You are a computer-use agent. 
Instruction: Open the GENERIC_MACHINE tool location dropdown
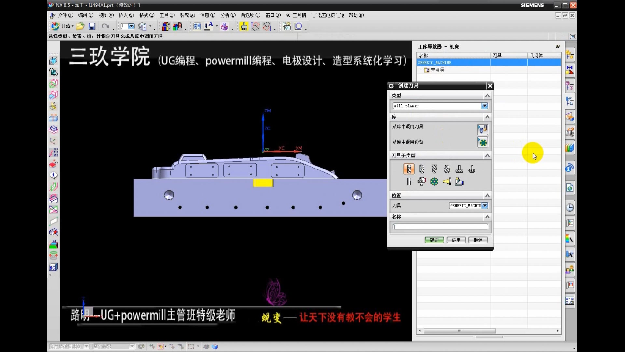tap(485, 206)
